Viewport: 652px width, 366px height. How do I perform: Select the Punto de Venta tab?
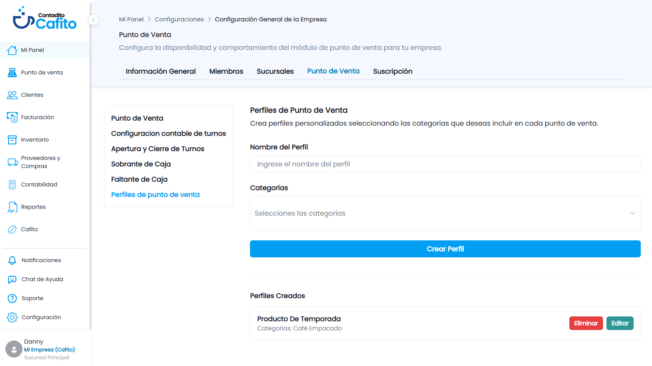coord(333,71)
